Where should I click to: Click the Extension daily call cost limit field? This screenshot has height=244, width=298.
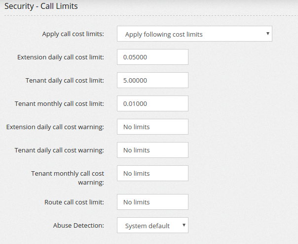pyautogui.click(x=152, y=57)
